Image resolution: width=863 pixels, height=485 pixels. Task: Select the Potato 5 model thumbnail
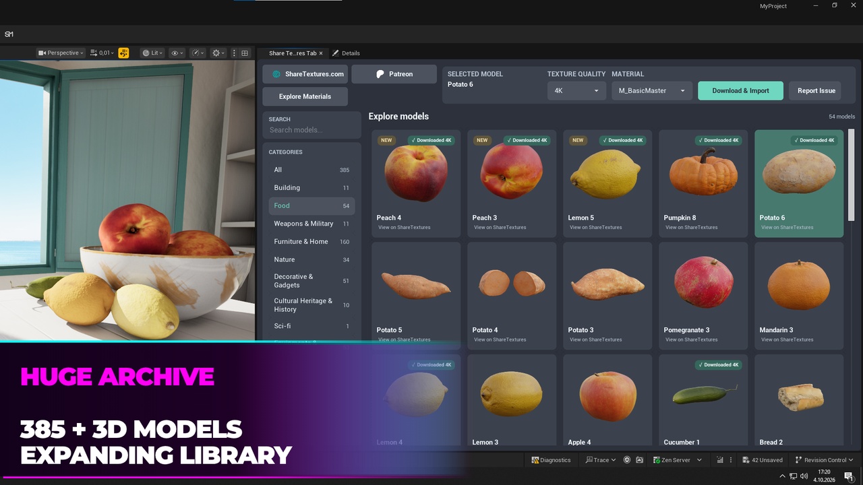click(416, 285)
